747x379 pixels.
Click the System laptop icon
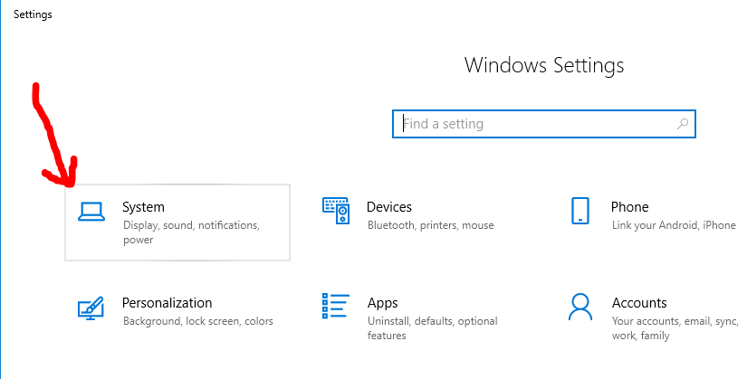pos(91,212)
